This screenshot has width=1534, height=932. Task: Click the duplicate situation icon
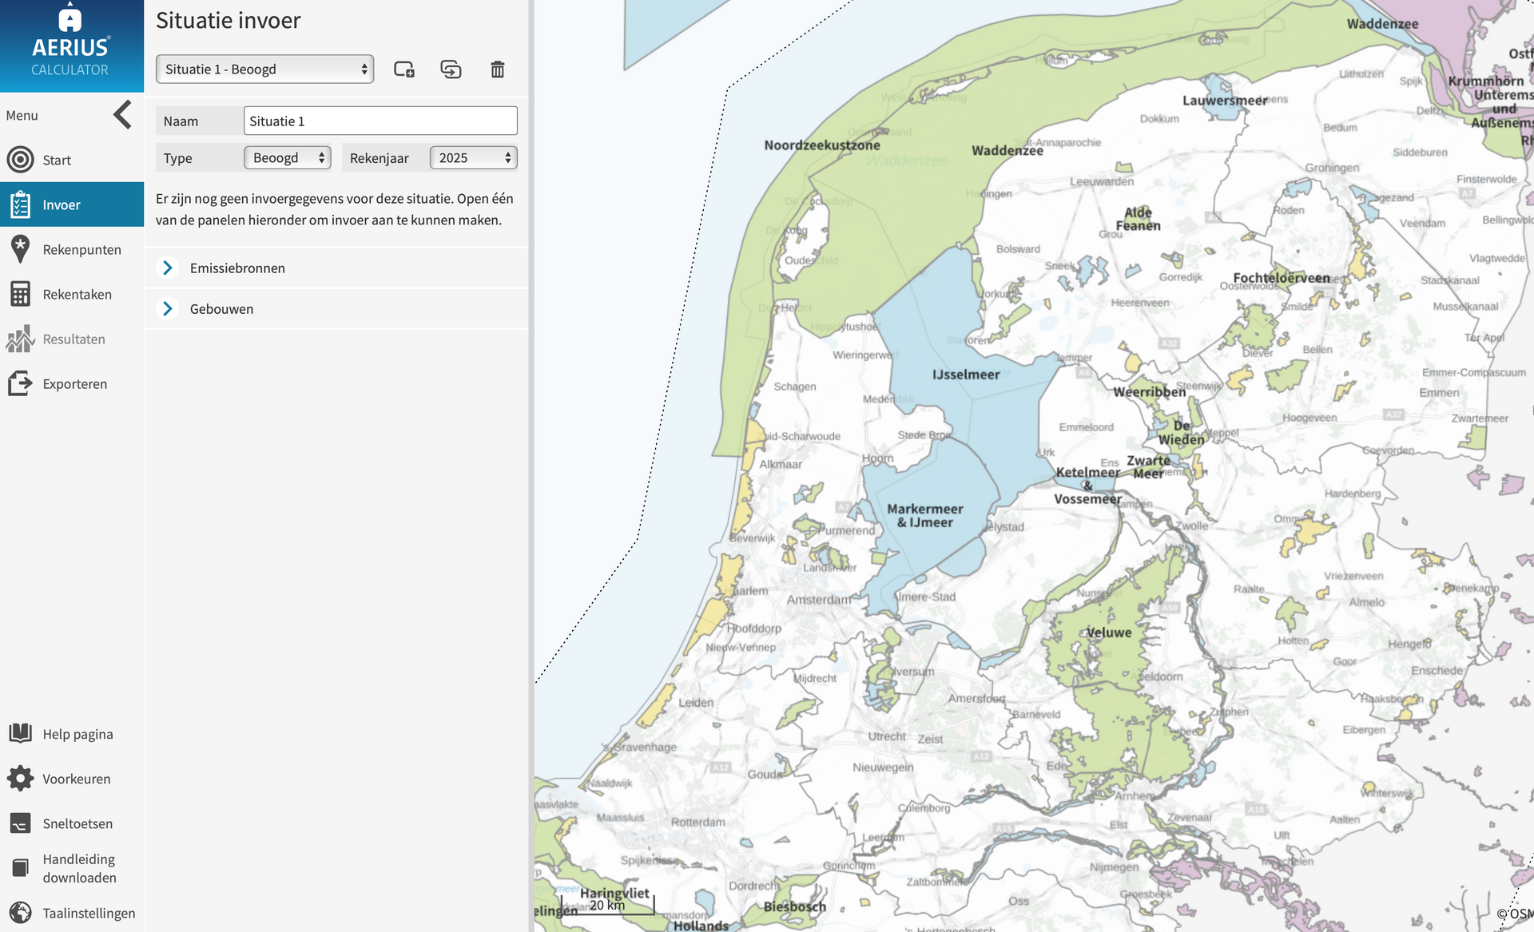451,69
